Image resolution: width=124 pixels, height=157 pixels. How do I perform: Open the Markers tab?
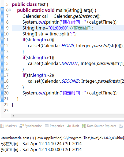tap(9, 126)
